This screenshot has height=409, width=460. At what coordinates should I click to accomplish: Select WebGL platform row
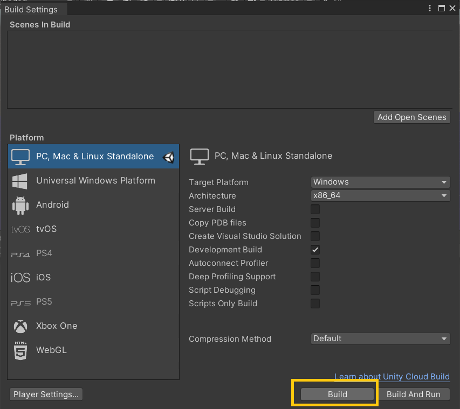93,350
